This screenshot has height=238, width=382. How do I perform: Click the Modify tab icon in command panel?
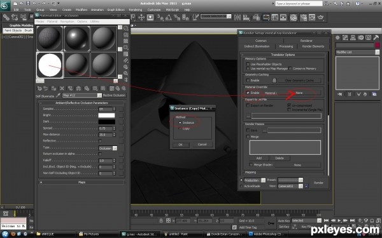345,37
